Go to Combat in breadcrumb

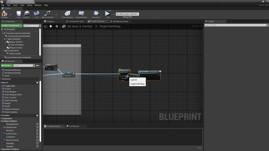87,26
